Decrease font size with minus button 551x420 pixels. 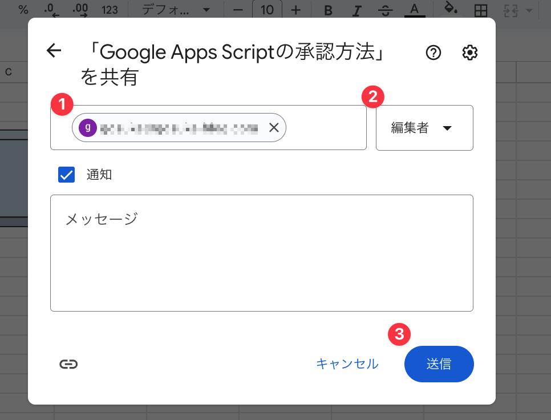coord(238,10)
